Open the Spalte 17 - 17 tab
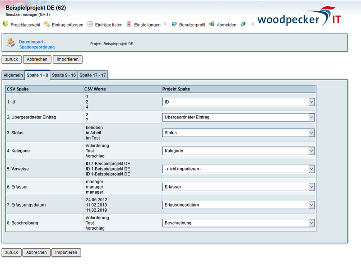 click(x=93, y=75)
